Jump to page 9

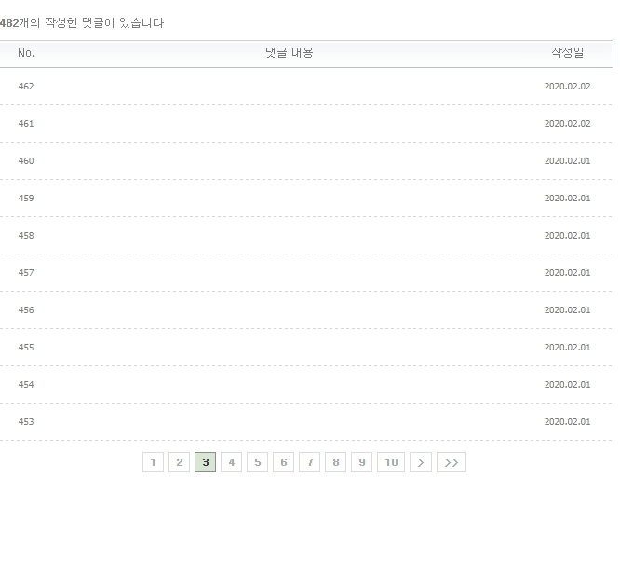[362, 462]
